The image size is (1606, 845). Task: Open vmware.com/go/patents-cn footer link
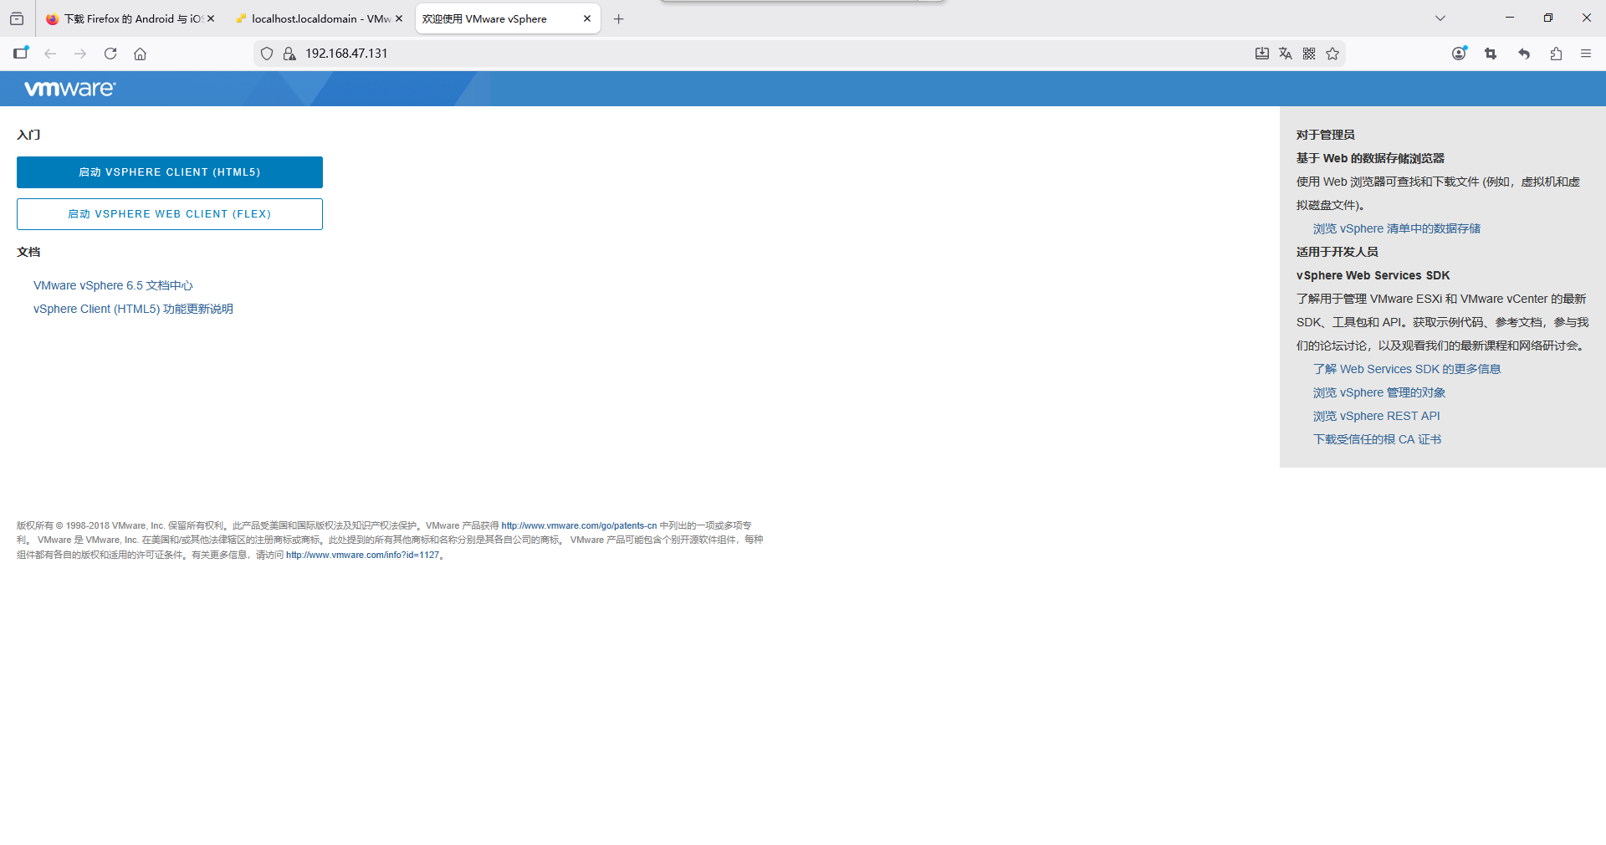tap(579, 525)
